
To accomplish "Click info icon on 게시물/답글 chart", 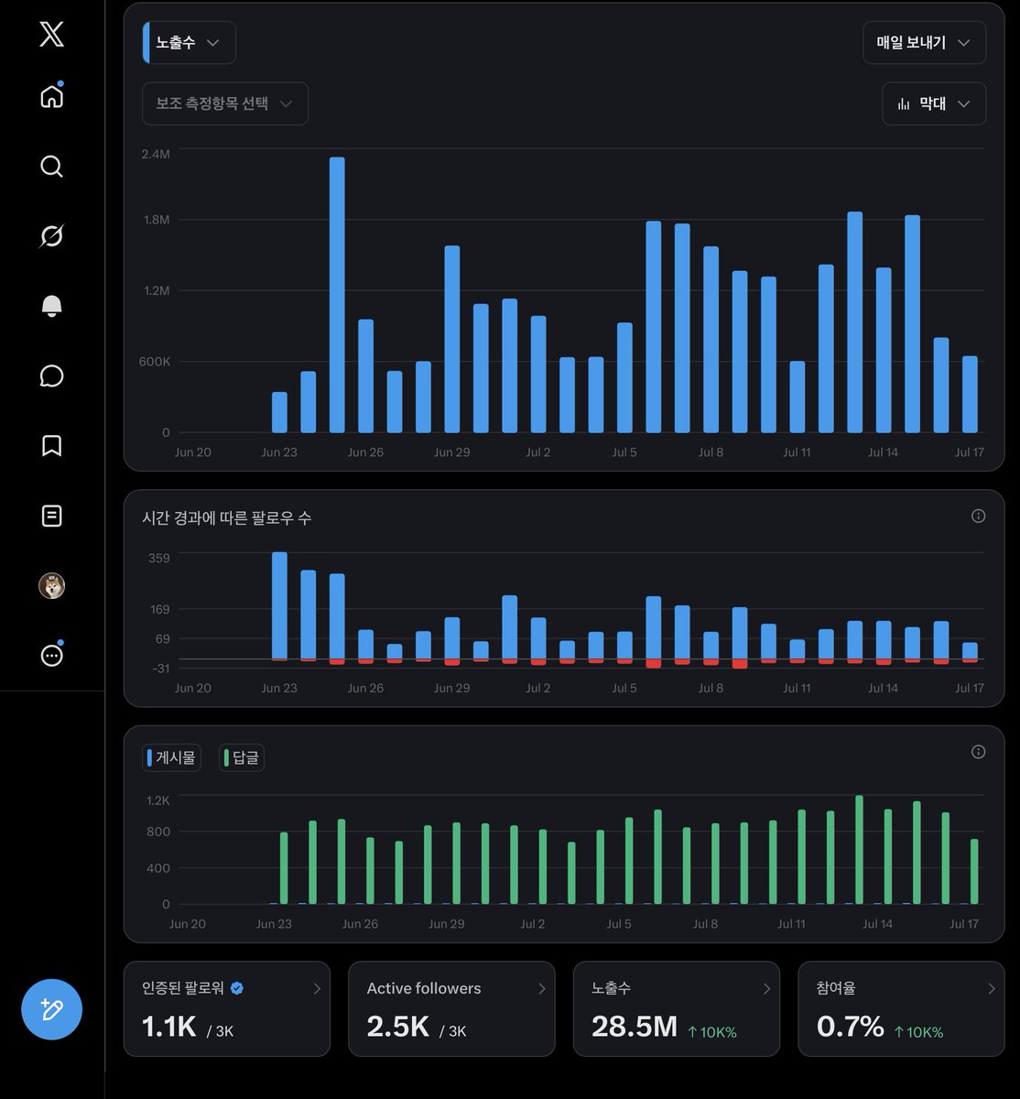I will click(x=978, y=752).
